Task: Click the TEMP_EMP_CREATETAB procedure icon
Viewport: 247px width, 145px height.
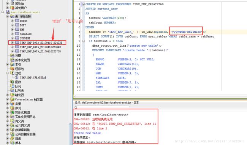Action: click(17, 77)
